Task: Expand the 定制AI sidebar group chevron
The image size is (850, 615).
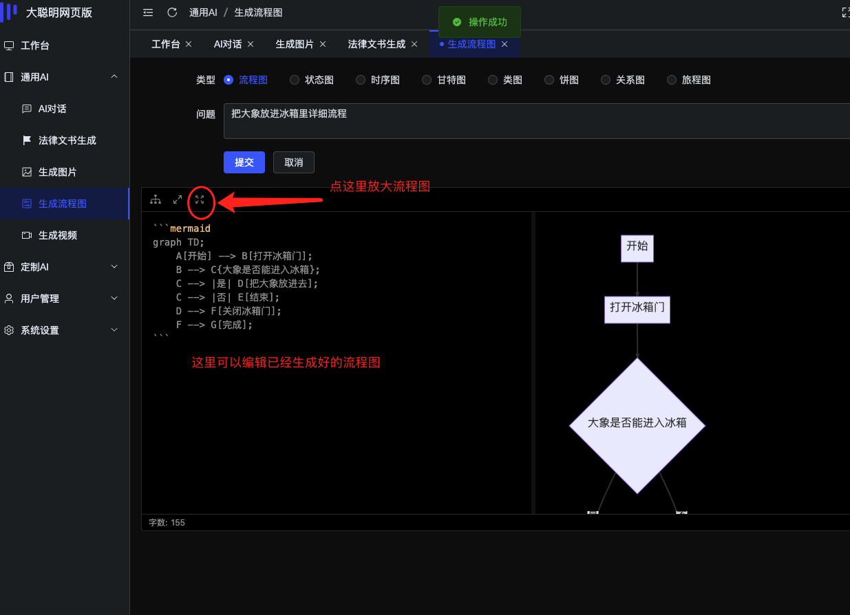Action: coord(114,267)
